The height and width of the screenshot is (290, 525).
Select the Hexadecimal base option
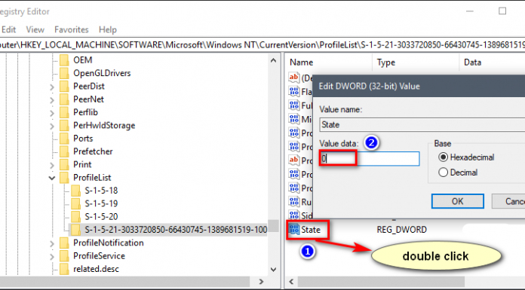click(465, 157)
